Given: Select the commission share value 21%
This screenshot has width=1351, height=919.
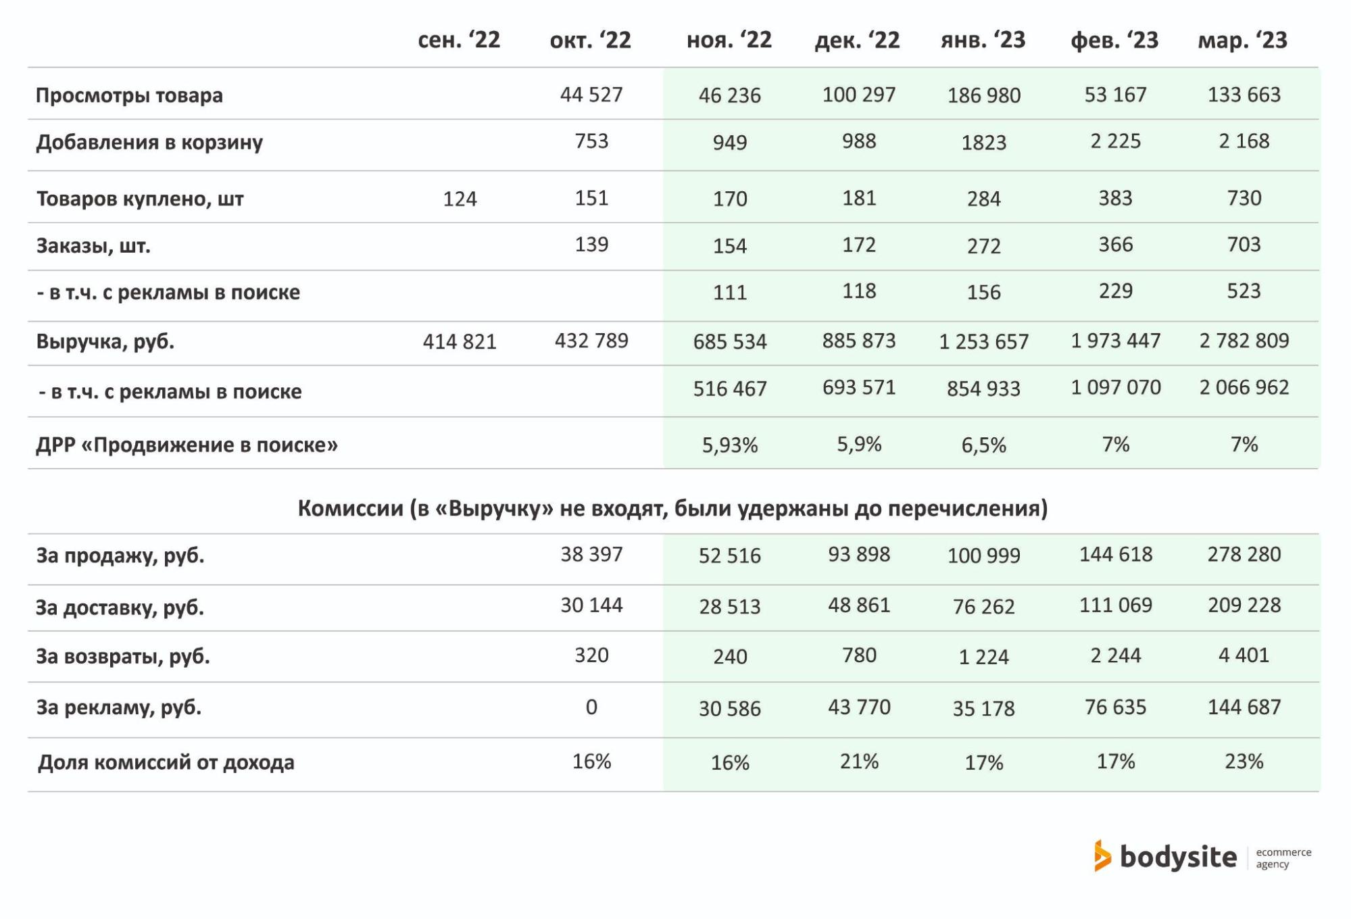Looking at the screenshot, I should pyautogui.click(x=858, y=762).
